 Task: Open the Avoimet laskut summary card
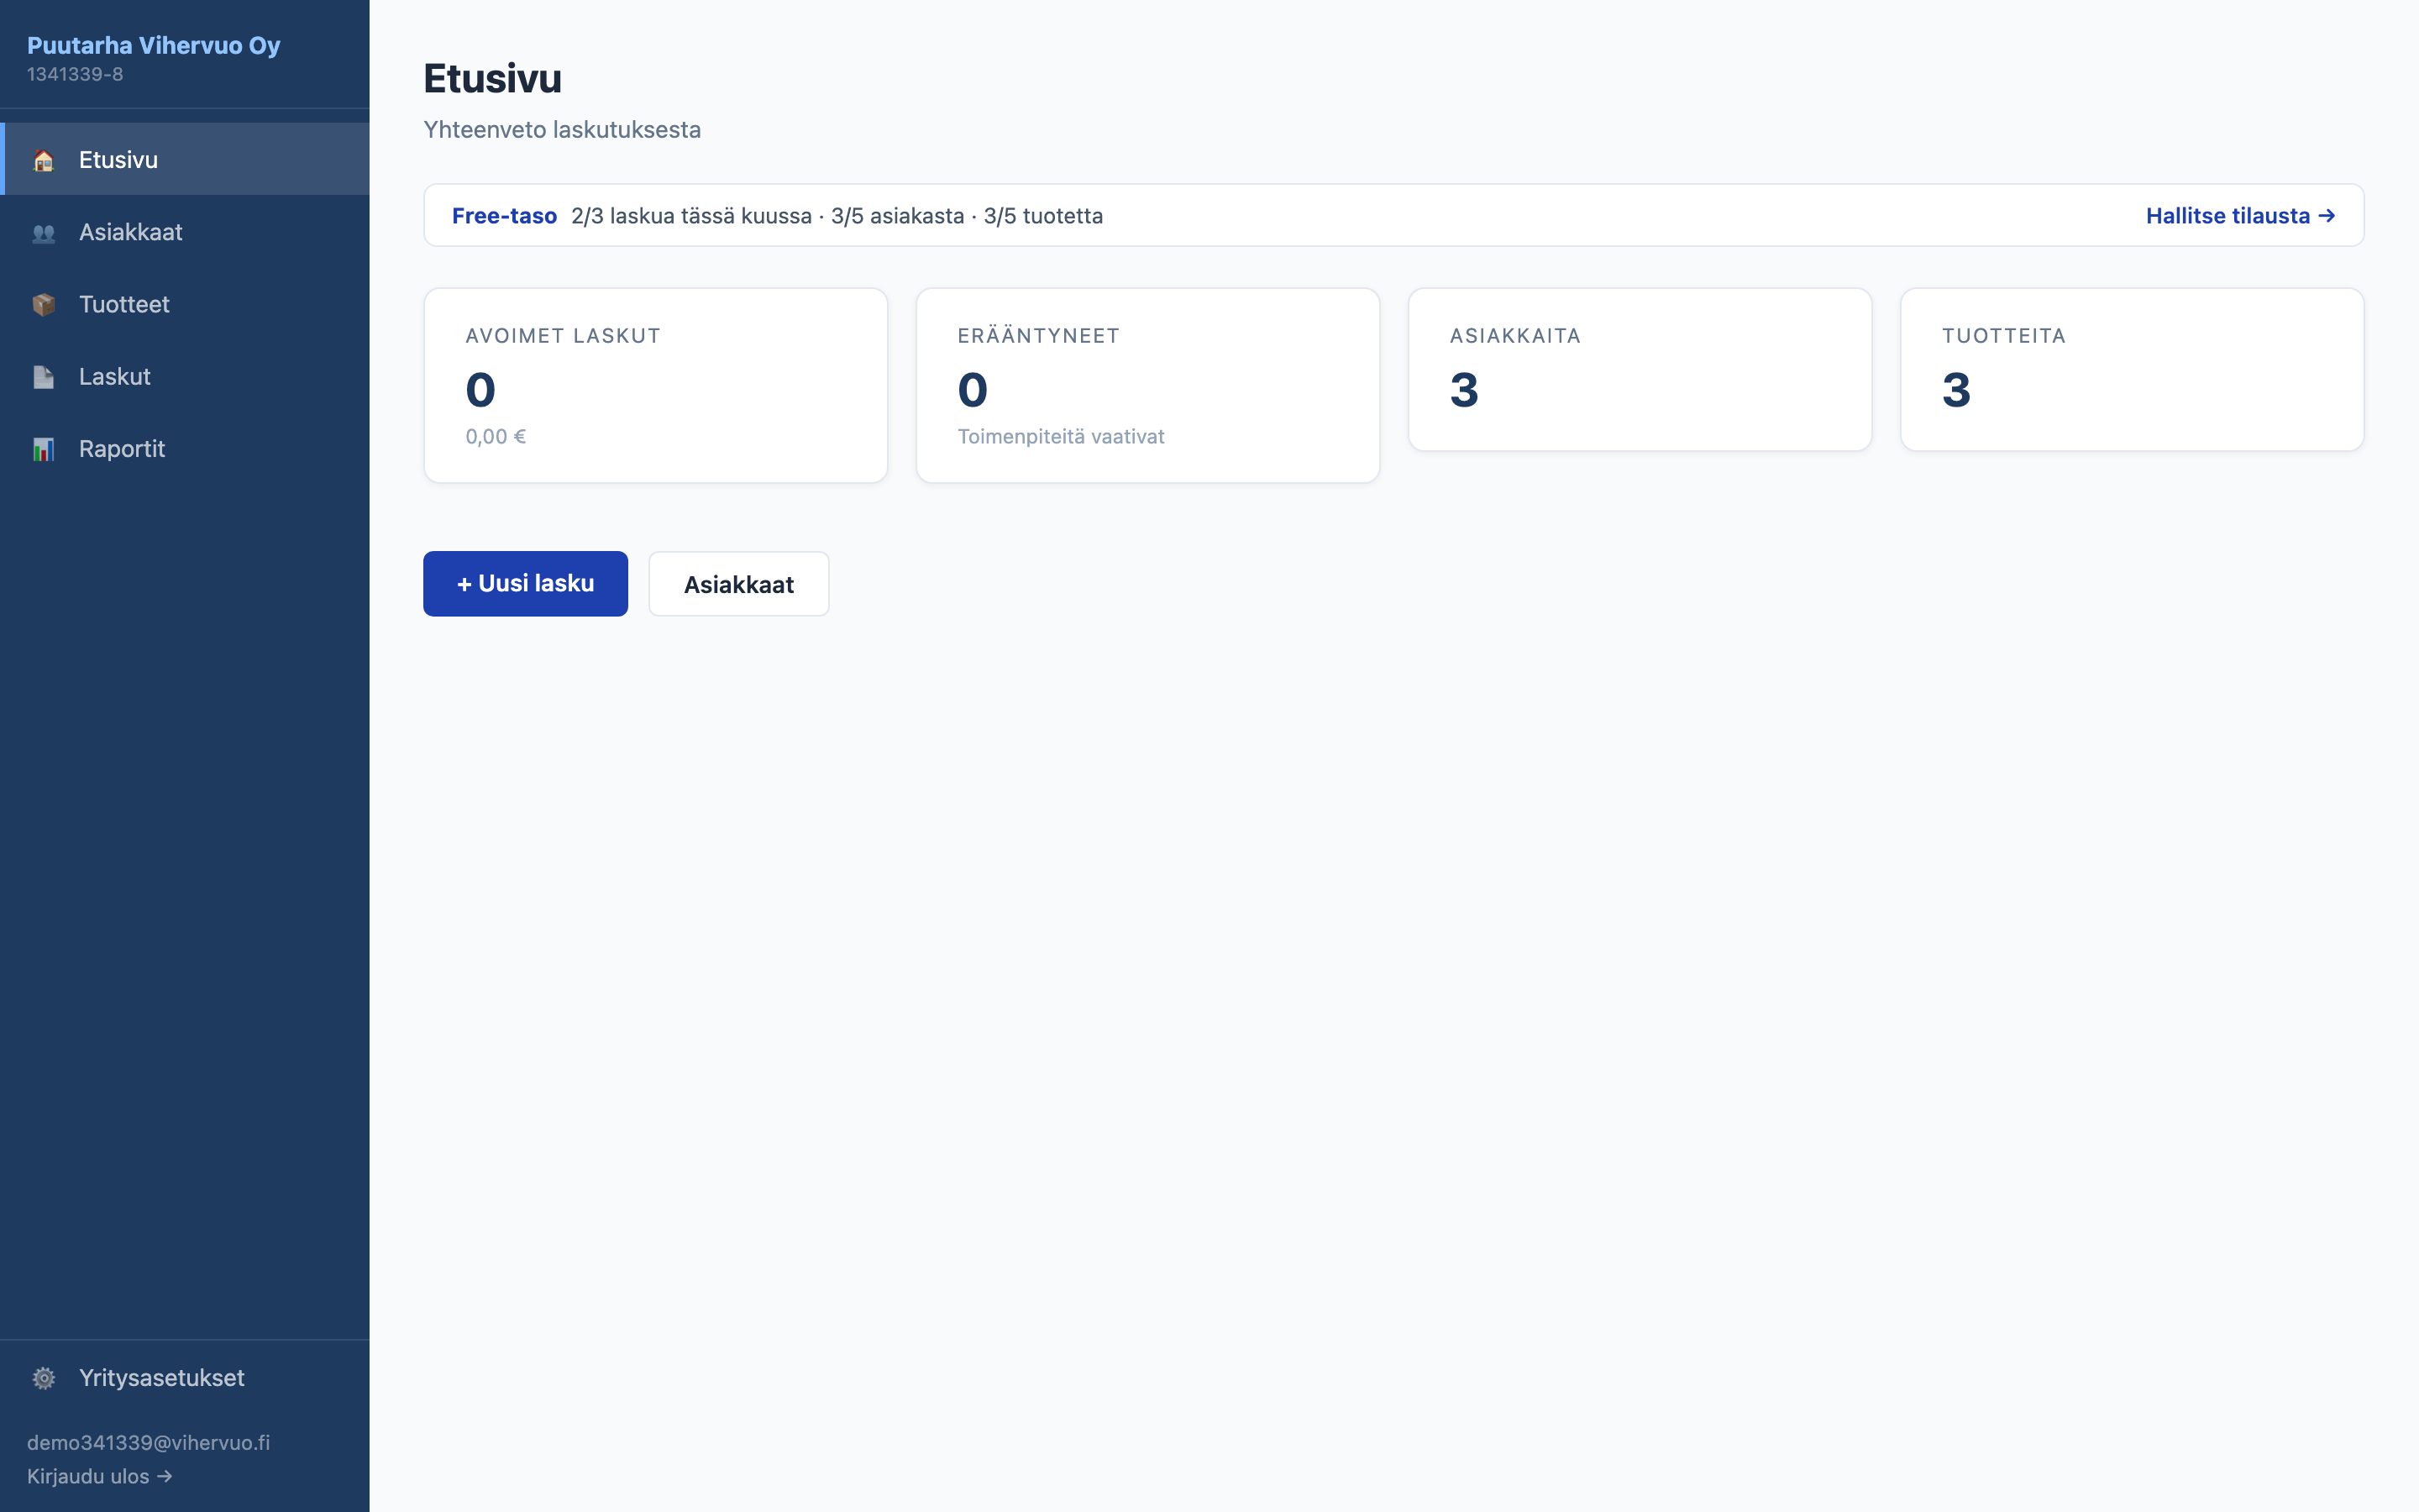[656, 385]
